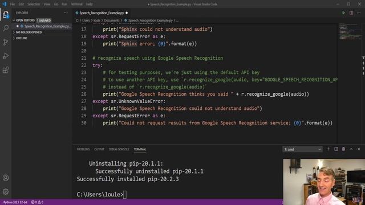Minimize the Visual Studio Code window

338,4
